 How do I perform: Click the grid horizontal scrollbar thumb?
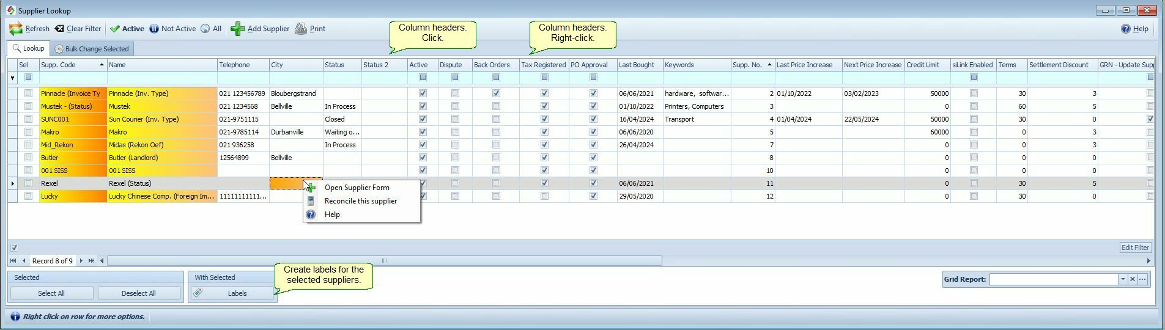tap(385, 261)
